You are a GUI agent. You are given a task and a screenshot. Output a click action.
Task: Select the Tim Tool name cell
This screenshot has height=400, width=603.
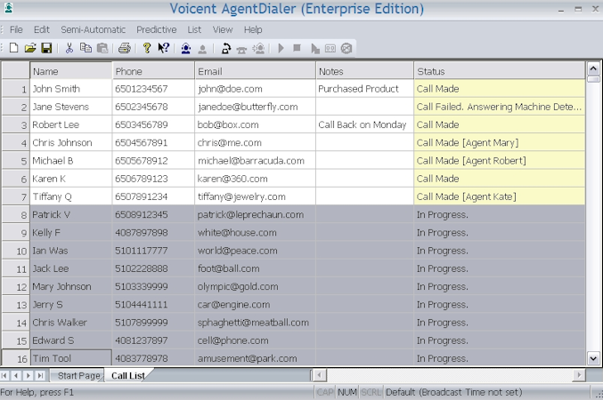70,358
